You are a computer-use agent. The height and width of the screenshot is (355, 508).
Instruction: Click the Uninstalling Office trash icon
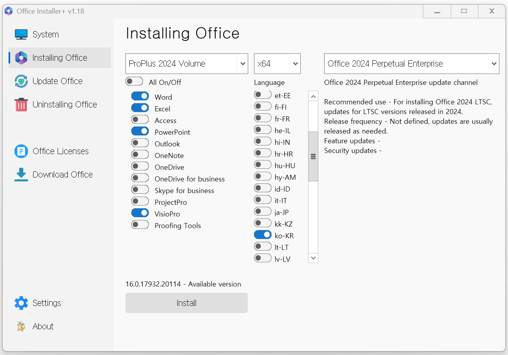(x=21, y=104)
